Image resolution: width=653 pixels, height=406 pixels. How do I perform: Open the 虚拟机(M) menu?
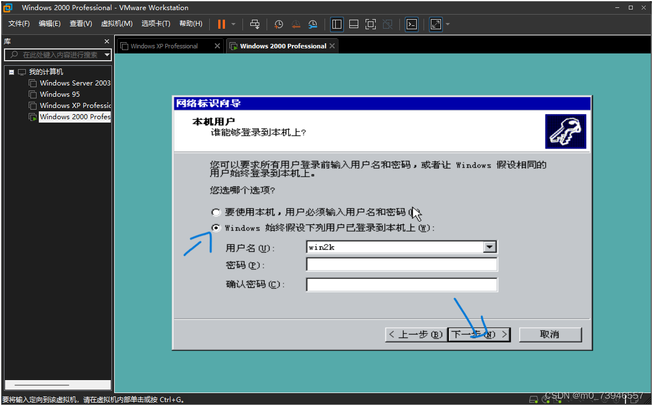coord(116,23)
